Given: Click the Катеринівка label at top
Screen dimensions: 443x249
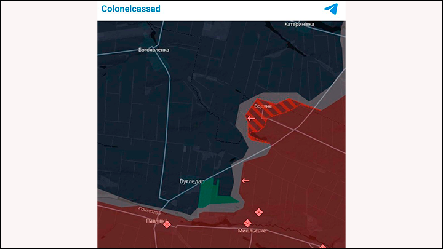Looking at the screenshot, I should pyautogui.click(x=299, y=24).
